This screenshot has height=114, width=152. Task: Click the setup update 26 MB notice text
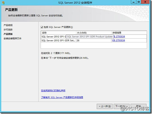point(65,58)
